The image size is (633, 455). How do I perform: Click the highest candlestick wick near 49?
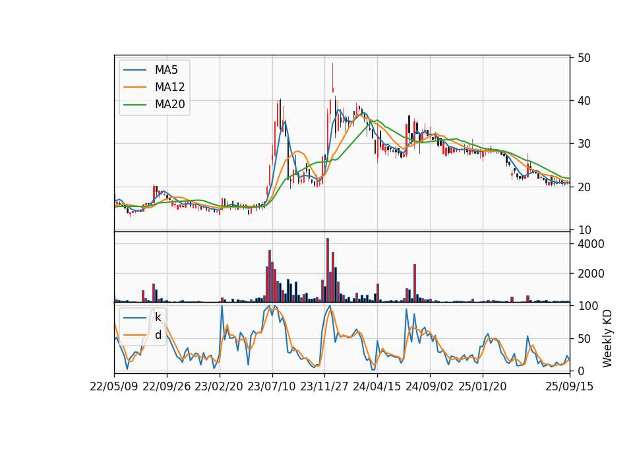332,78
